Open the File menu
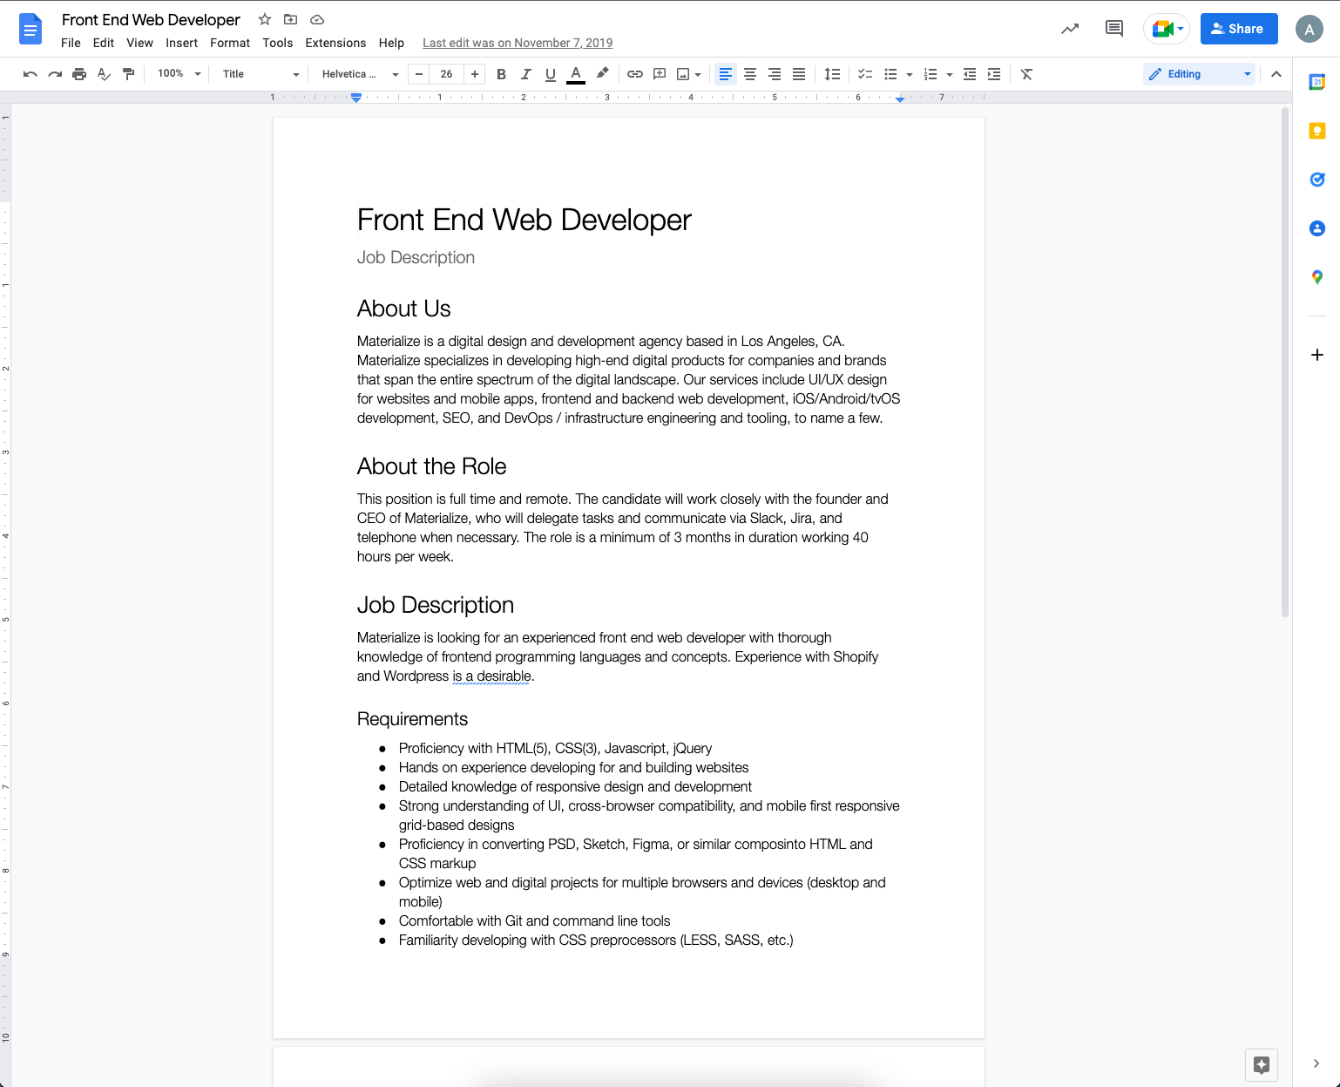The image size is (1340, 1087). tap(71, 43)
